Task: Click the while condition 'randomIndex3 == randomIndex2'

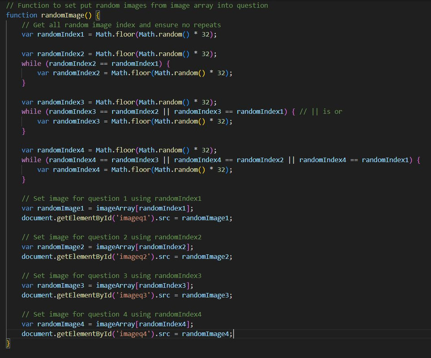Action: click(x=104, y=111)
